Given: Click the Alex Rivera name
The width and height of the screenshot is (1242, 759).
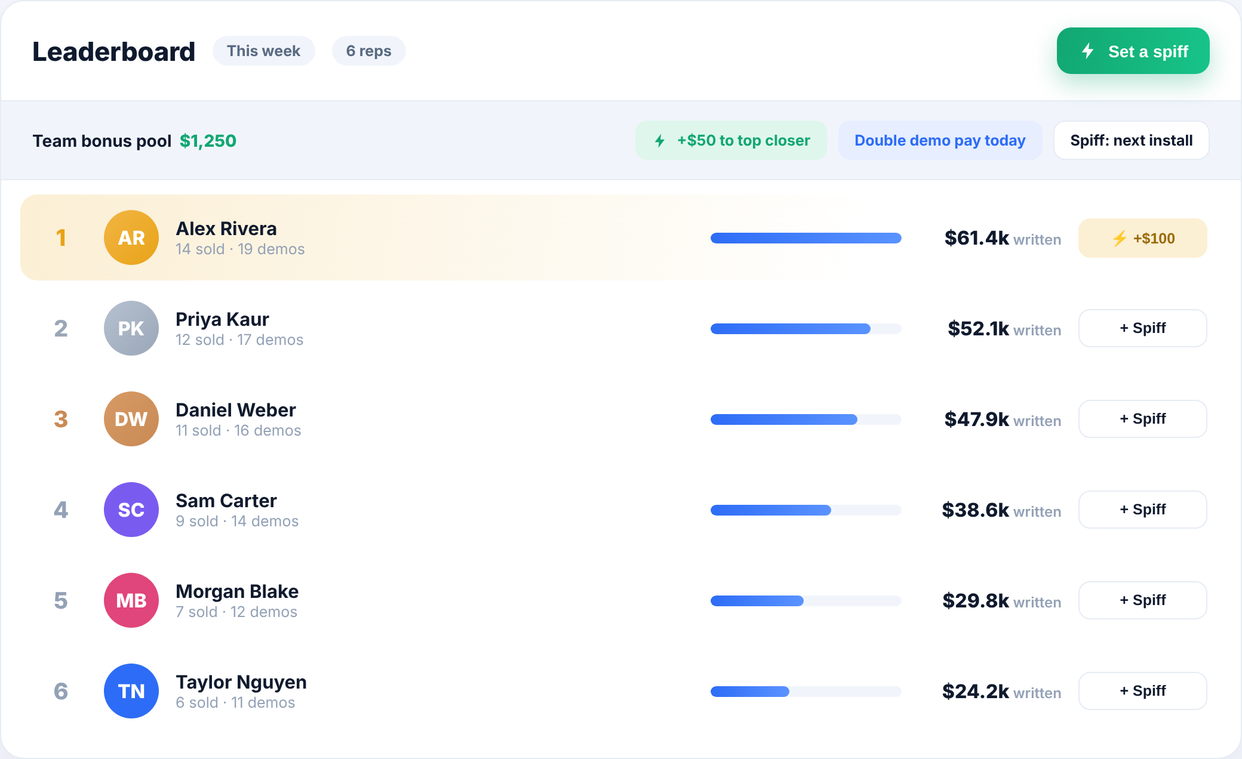Looking at the screenshot, I should click(x=226, y=229).
